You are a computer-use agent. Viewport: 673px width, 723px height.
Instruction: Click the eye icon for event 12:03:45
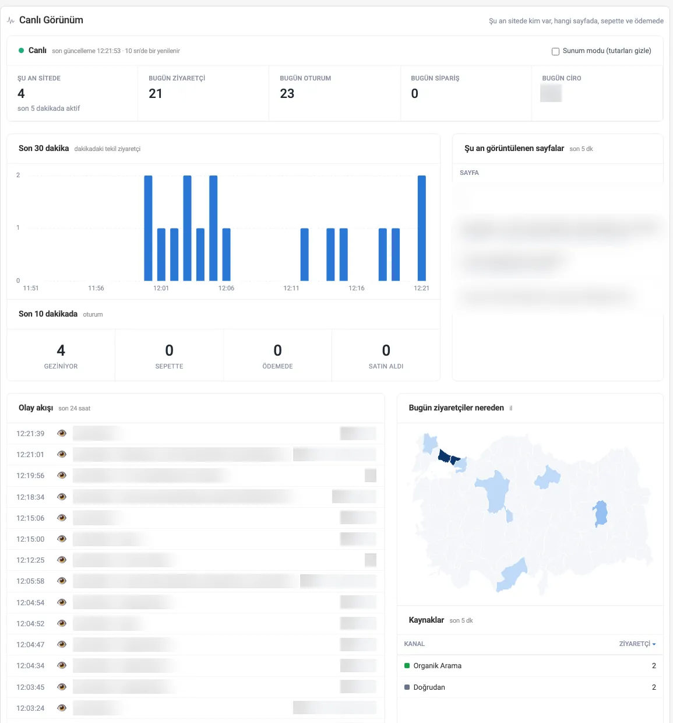[x=62, y=687]
